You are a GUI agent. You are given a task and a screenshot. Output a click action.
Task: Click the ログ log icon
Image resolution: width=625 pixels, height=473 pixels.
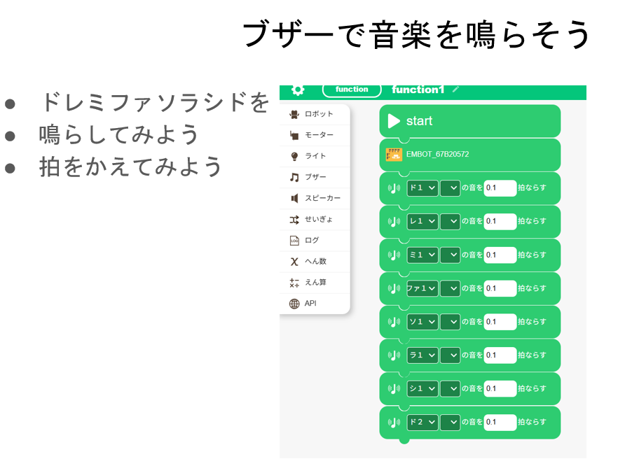click(x=294, y=241)
